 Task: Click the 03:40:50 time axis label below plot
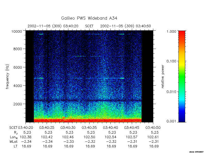[x=153, y=128]
